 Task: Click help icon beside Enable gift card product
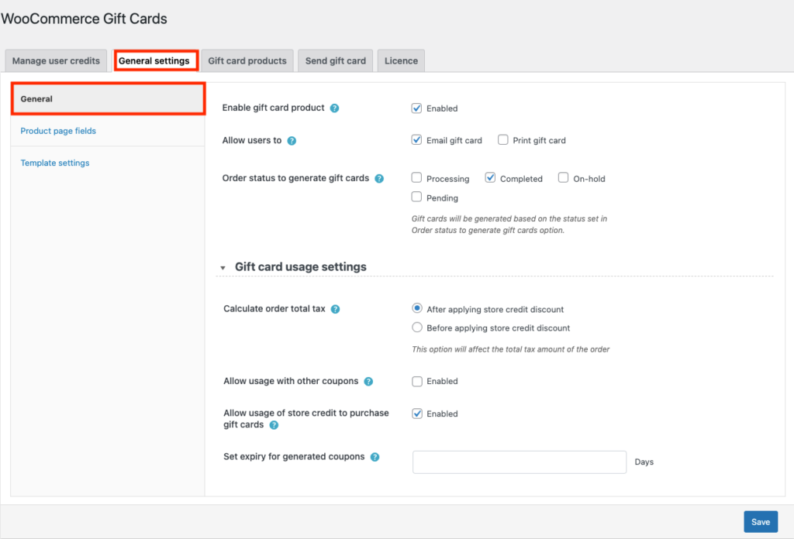click(334, 108)
